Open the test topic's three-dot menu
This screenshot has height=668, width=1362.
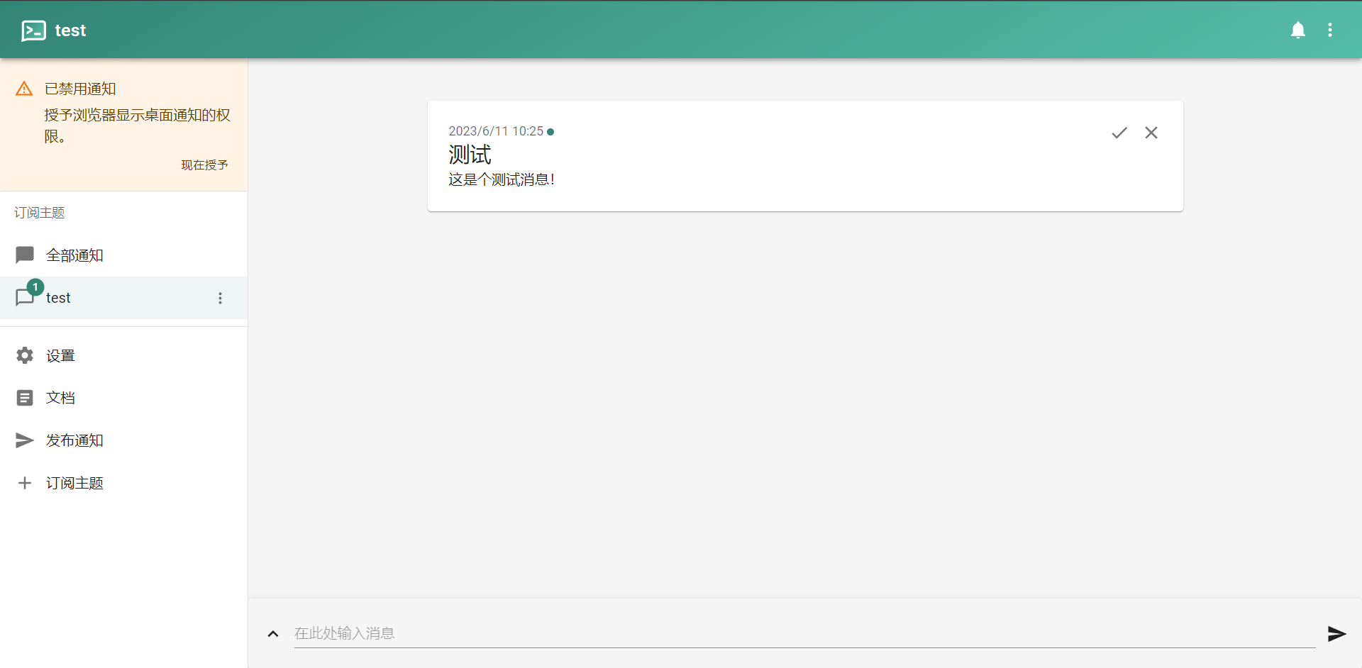click(x=220, y=298)
